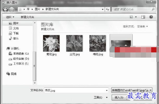Screen dimensions: 159x104
Task: Open the 组织 menu
Action: coord(10,17)
